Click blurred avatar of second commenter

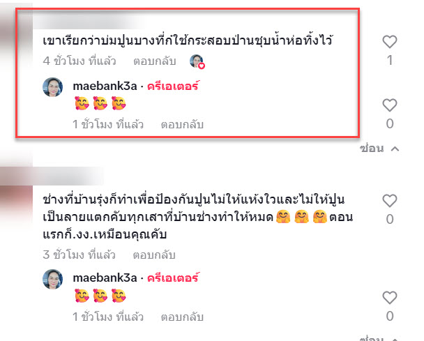click(16, 200)
